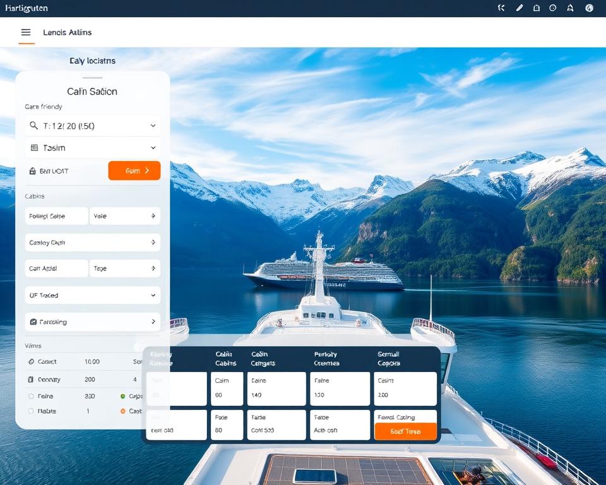Click the clock icon in the top bar
Screen dimensions: 606x485
click(552, 8)
